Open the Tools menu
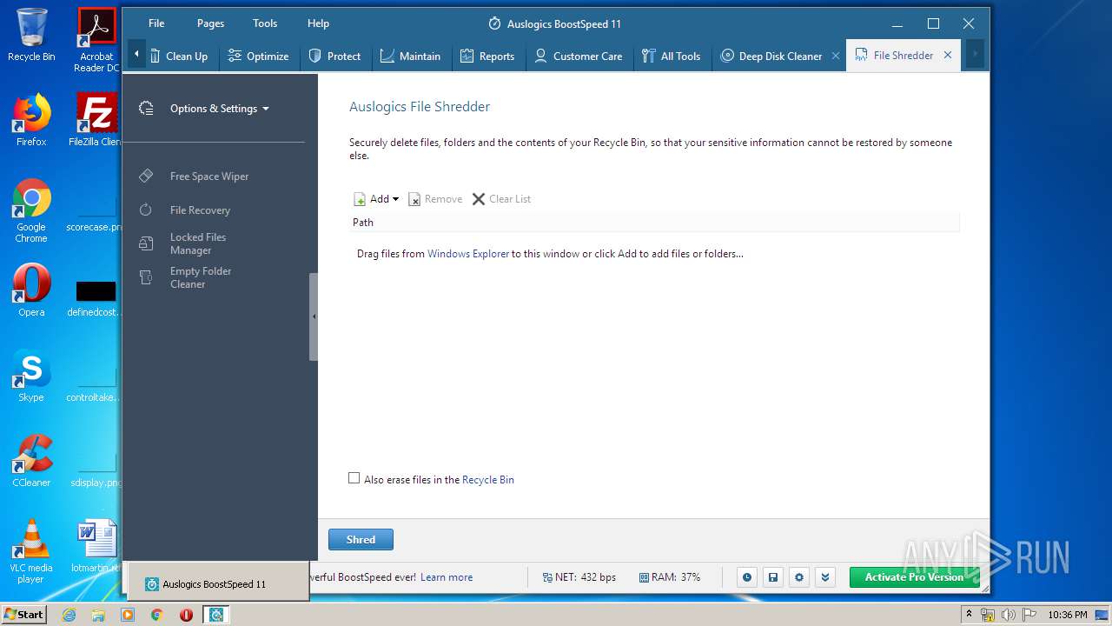This screenshot has height=626, width=1112. coord(265,23)
